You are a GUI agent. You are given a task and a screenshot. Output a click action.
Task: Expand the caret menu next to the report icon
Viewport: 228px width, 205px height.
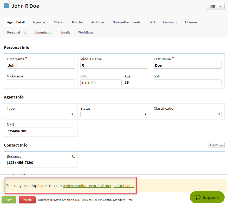pos(221,6)
